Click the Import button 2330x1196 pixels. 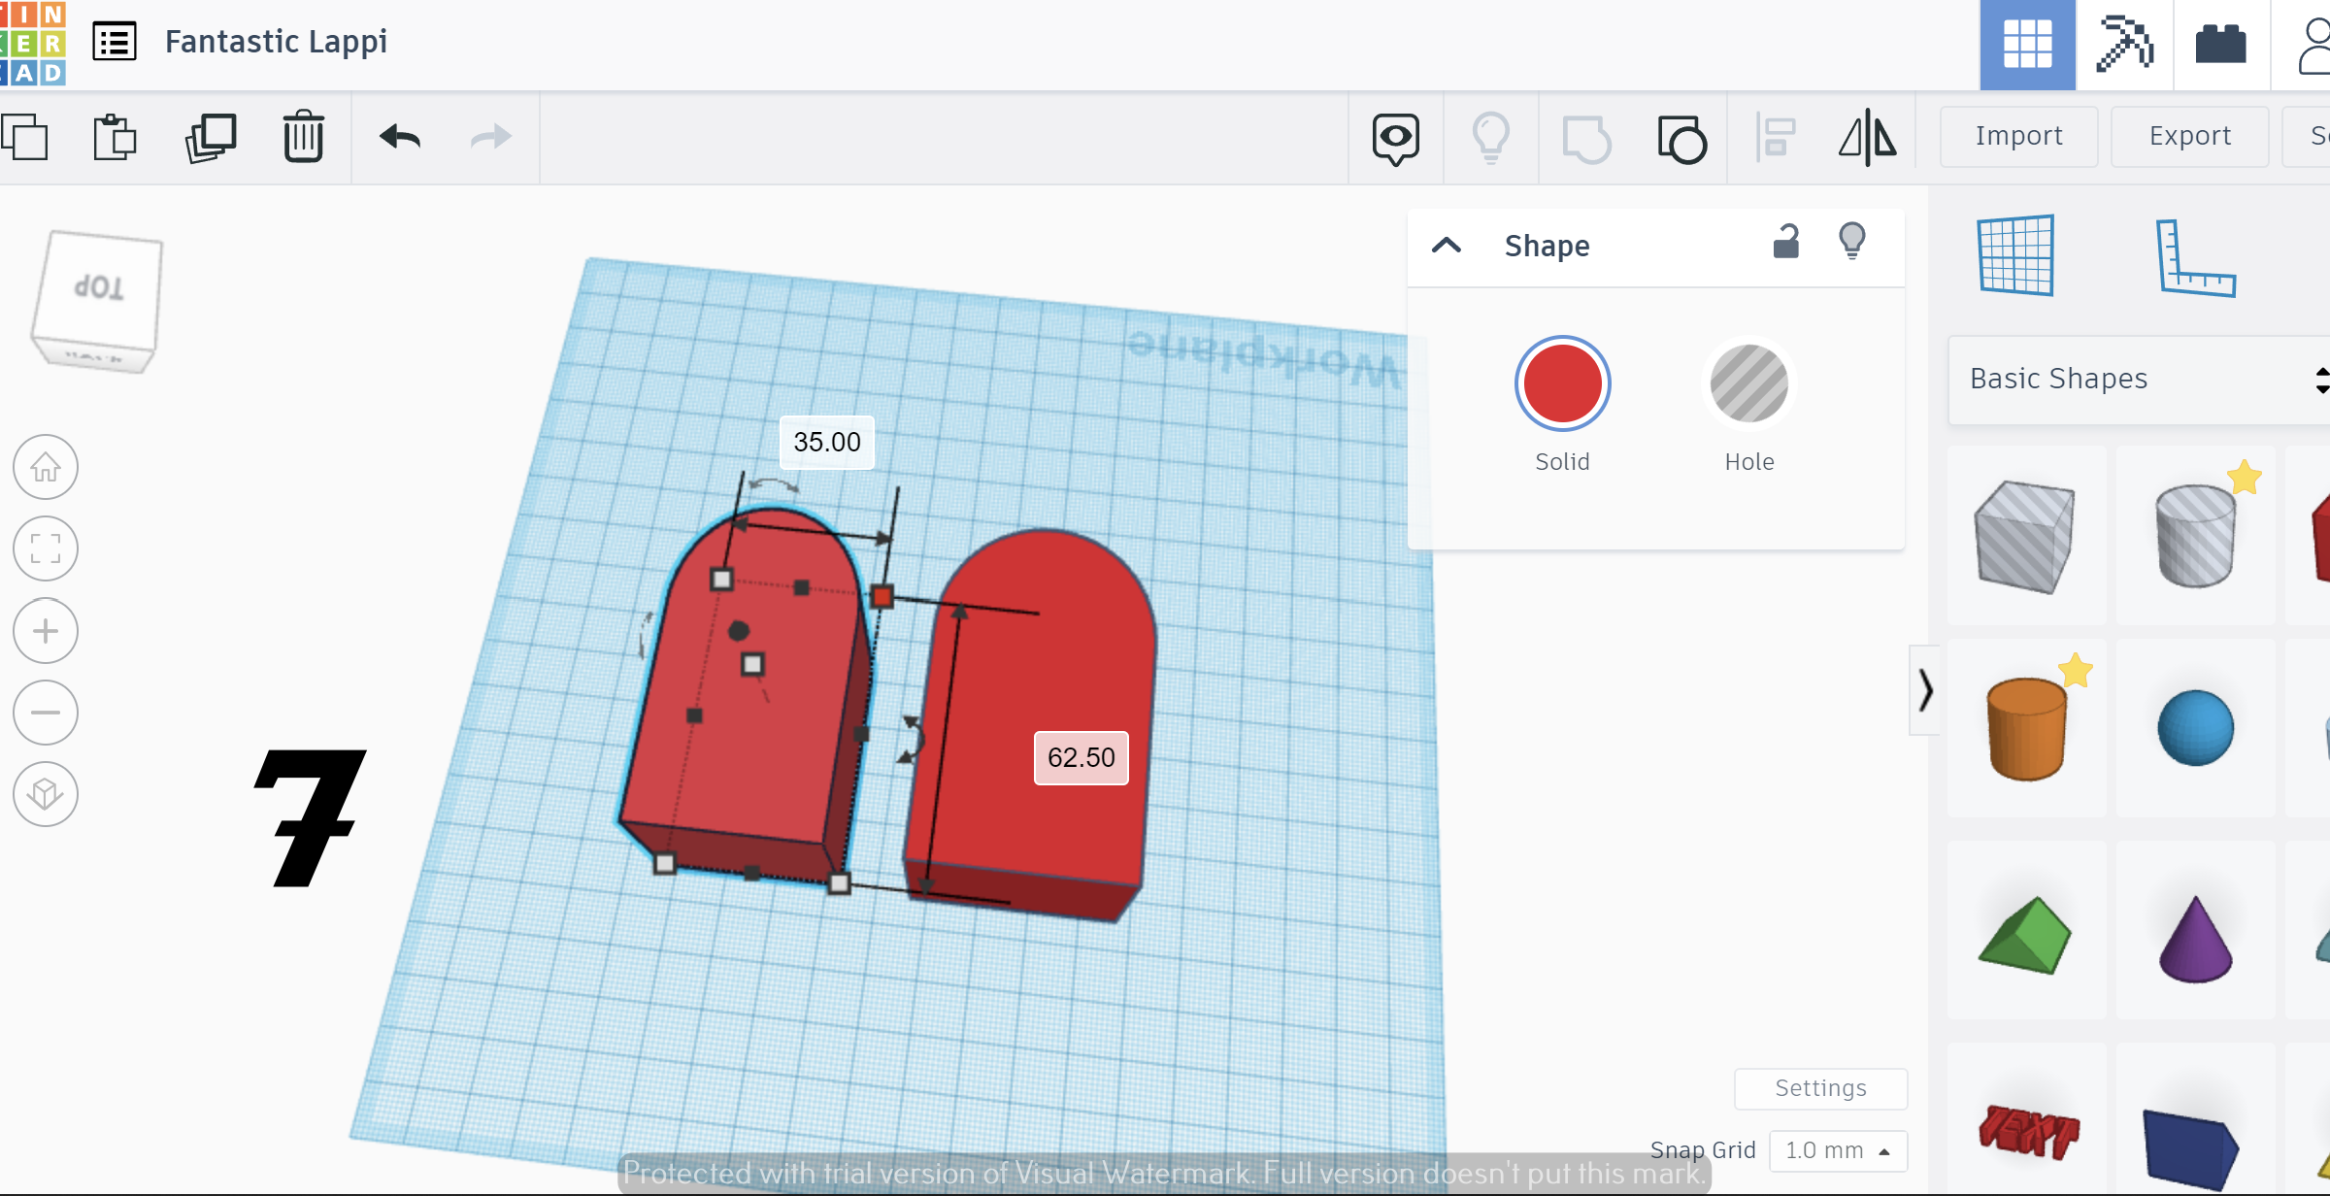(x=2018, y=136)
